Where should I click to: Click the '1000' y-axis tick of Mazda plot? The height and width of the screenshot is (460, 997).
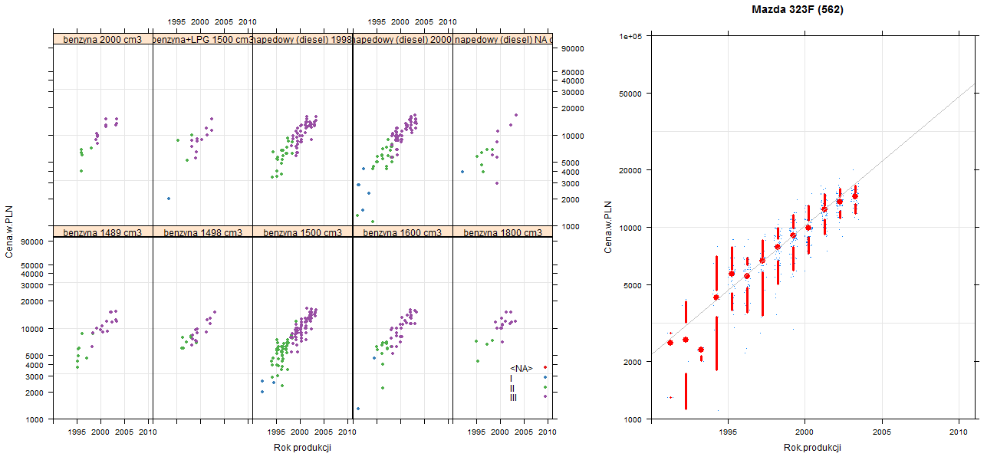click(633, 419)
